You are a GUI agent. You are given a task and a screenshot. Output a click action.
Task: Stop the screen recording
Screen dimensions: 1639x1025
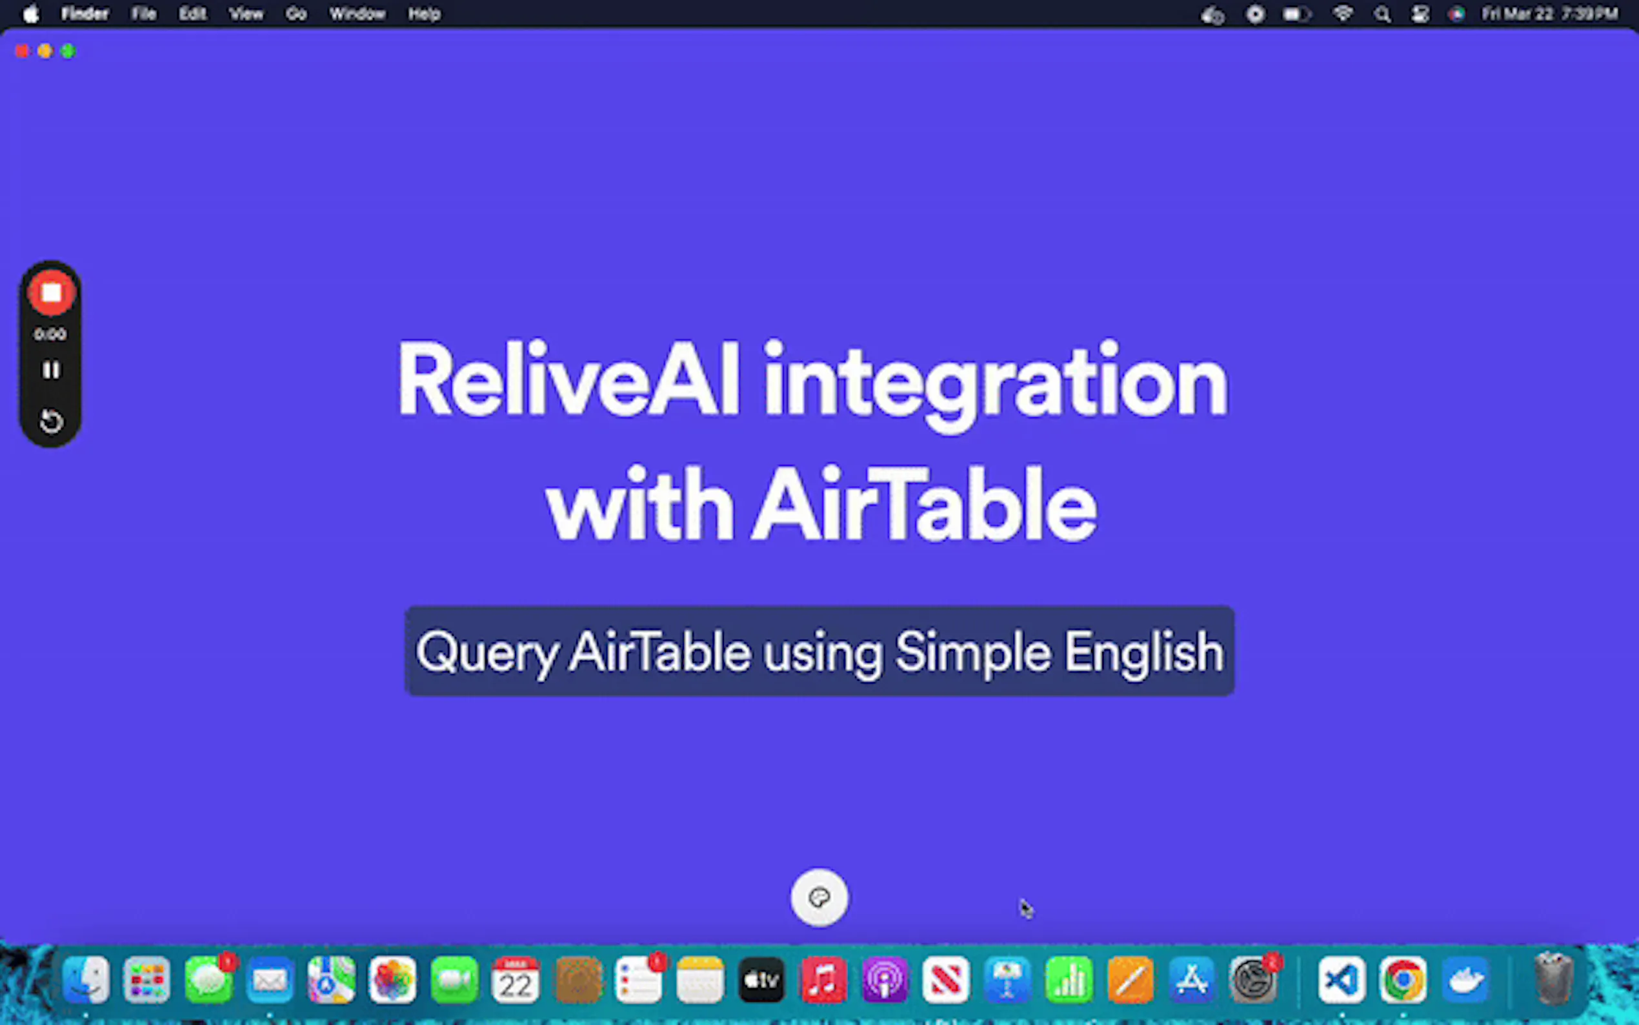click(51, 293)
